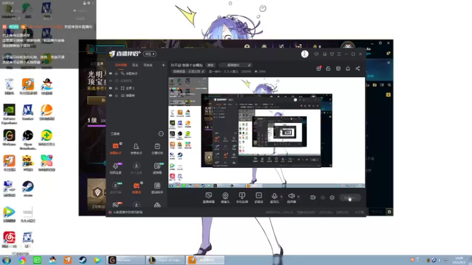The width and height of the screenshot is (472, 265).
Task: Click the pencil icon in the header pill field
Action: 249,65
